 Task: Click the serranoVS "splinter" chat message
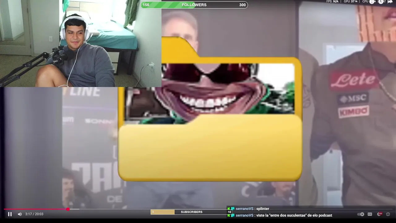(248, 209)
